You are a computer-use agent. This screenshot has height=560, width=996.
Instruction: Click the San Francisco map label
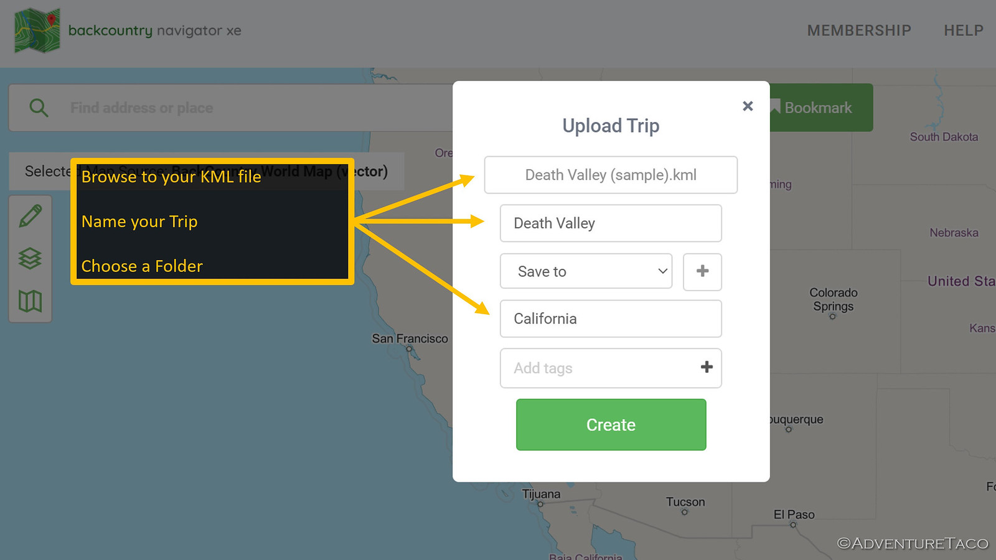click(410, 338)
